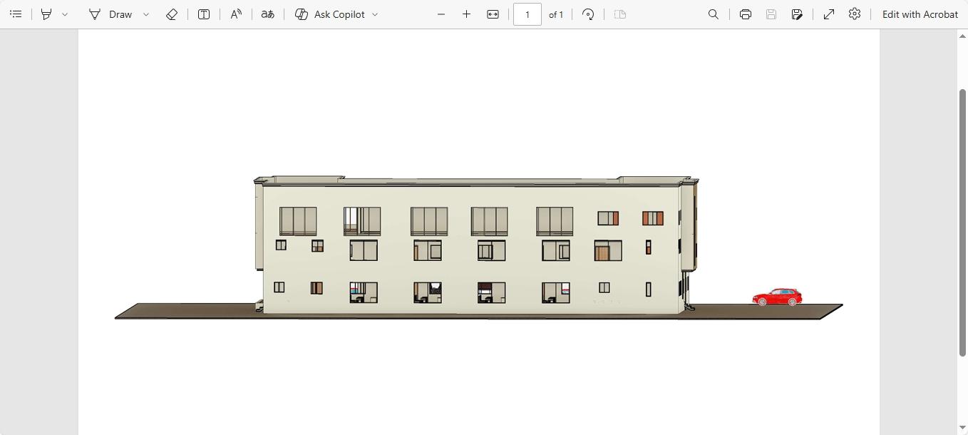This screenshot has height=435, width=968.
Task: Print the PDF document
Action: click(746, 14)
